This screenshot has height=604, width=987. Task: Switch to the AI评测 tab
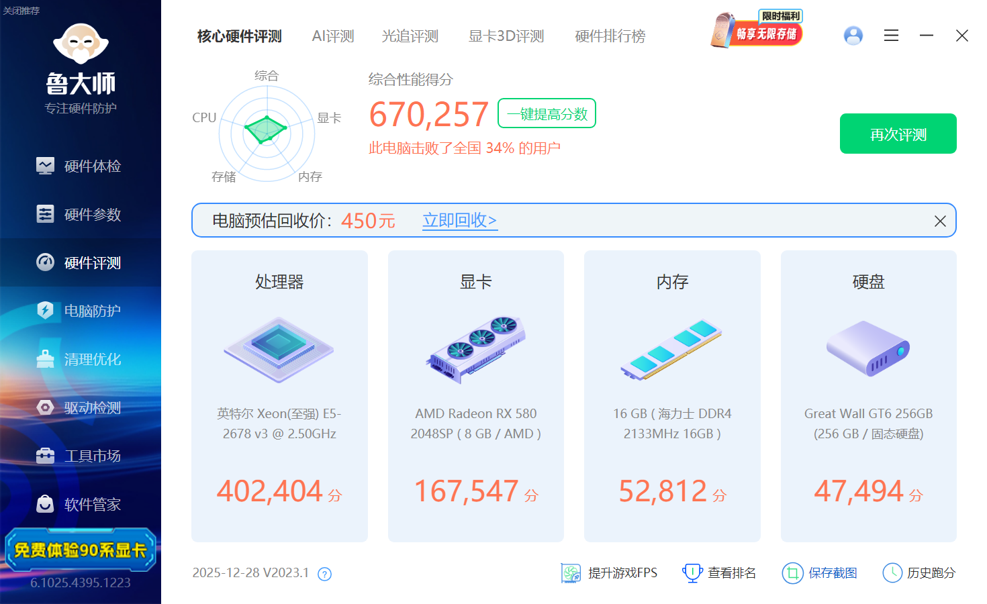click(333, 36)
